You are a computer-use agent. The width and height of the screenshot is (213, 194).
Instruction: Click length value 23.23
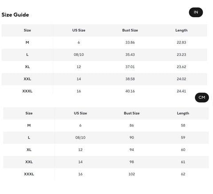click(181, 54)
